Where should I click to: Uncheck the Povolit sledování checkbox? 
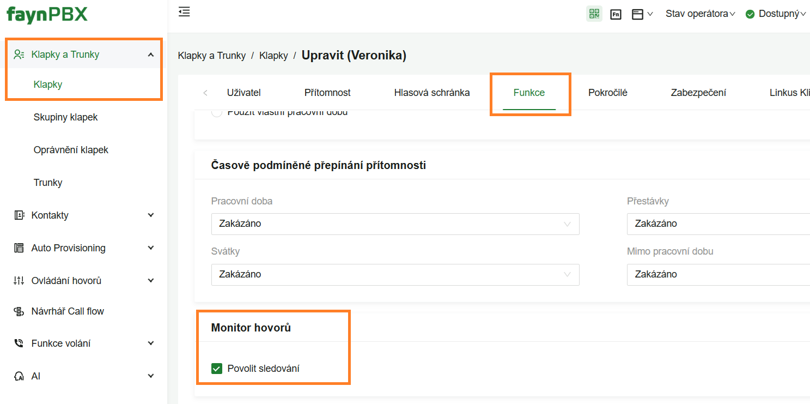(x=217, y=369)
